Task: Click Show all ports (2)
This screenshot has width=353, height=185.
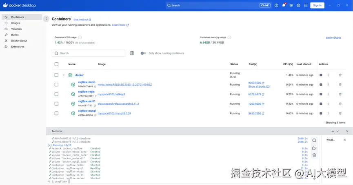Action: [x=259, y=86]
